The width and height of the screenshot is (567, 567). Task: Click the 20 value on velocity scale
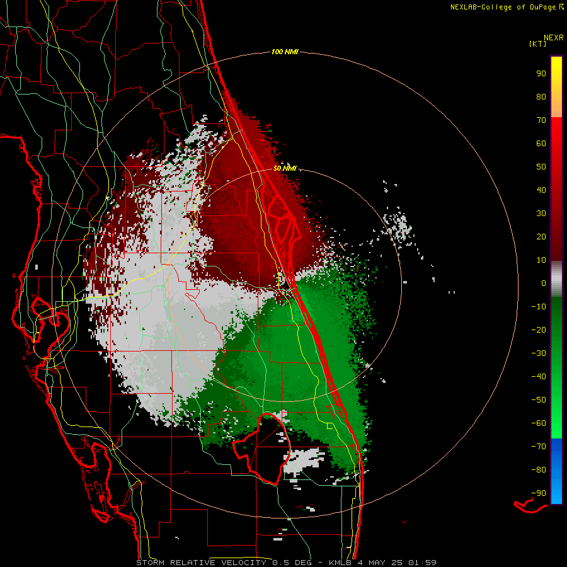tap(541, 236)
